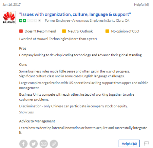Share review on Facebook icon
Screen dimensions: 153x148
click(23, 144)
